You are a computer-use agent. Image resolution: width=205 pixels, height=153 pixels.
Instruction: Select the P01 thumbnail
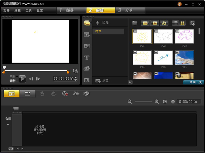tap(142, 36)
